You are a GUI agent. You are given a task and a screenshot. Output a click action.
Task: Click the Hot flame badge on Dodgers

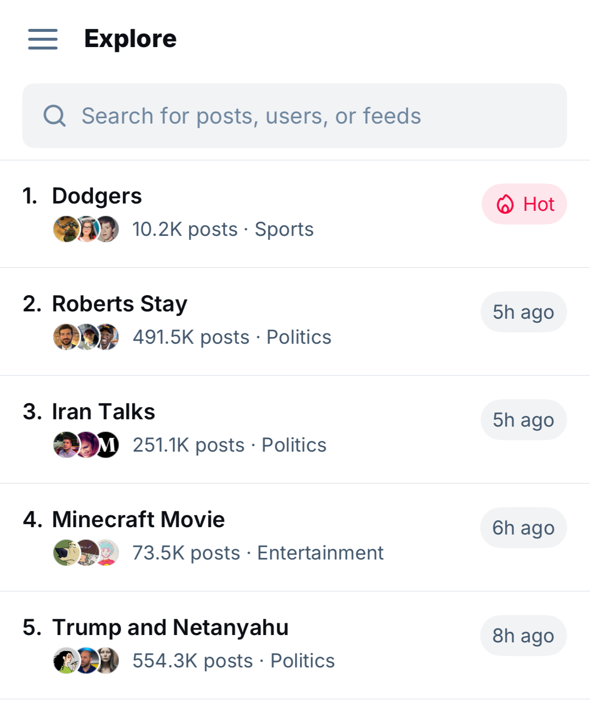524,204
